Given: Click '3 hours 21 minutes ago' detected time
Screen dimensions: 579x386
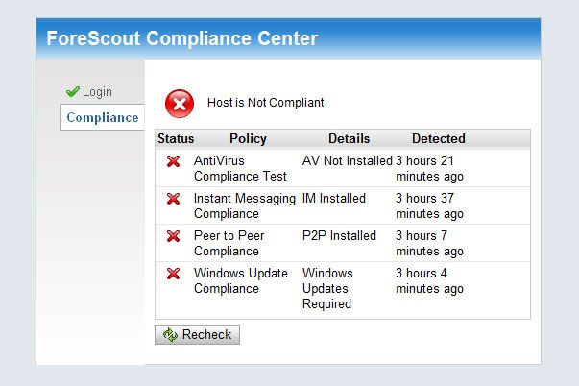Looking at the screenshot, I should tap(429, 168).
